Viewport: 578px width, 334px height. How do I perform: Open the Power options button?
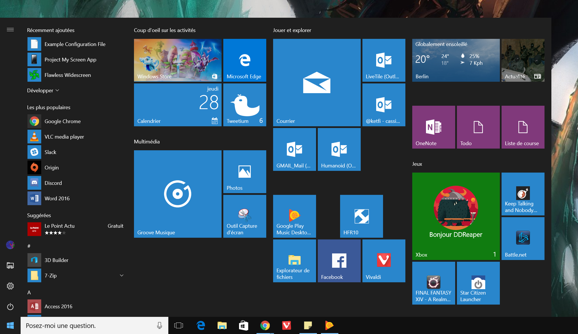tap(10, 307)
